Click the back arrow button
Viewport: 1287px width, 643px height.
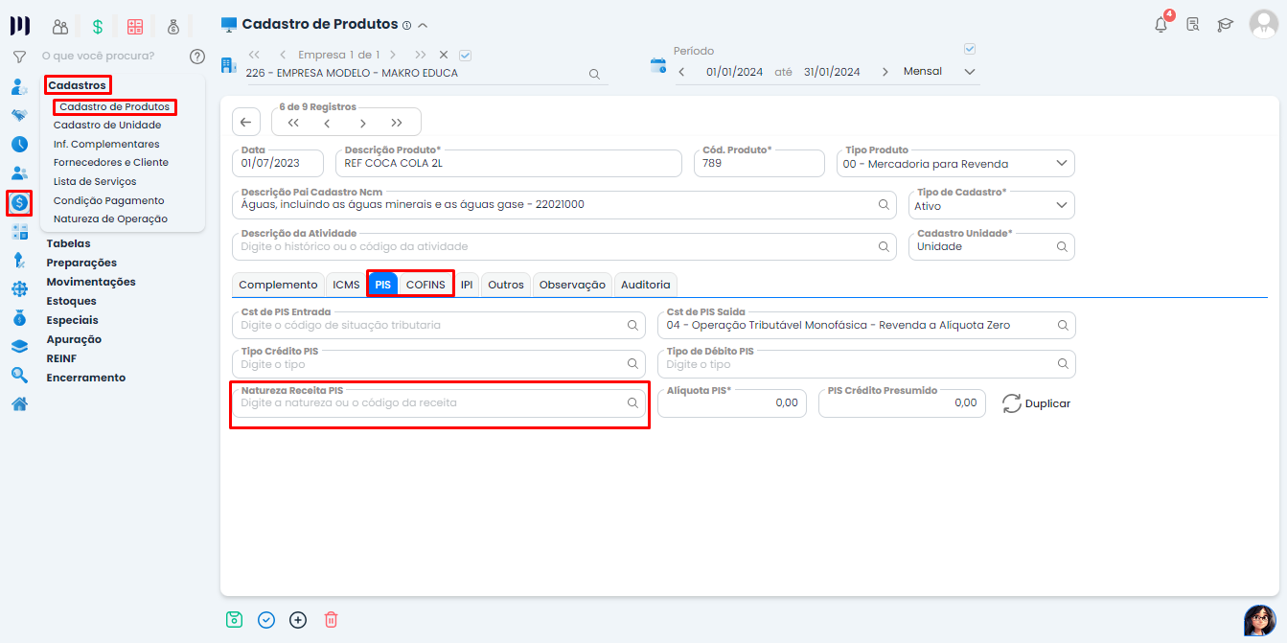click(246, 122)
